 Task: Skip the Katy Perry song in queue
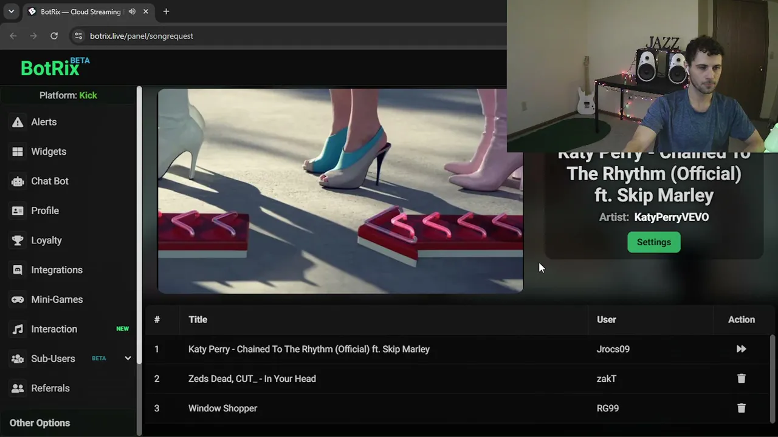(x=741, y=349)
